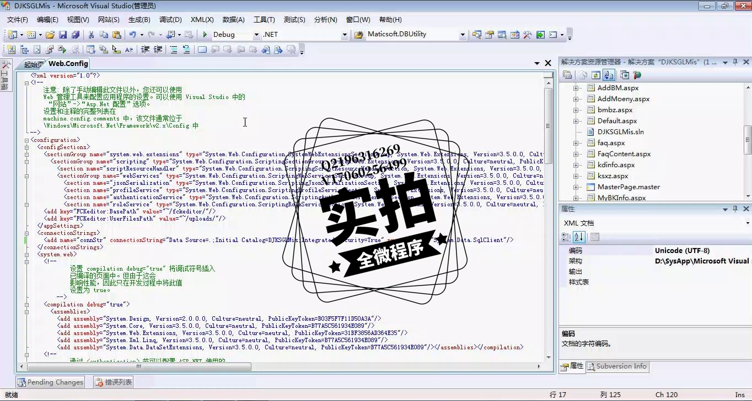Screen dimensions: 752x401
Task: Click the Add New Item icon
Action: click(31, 35)
